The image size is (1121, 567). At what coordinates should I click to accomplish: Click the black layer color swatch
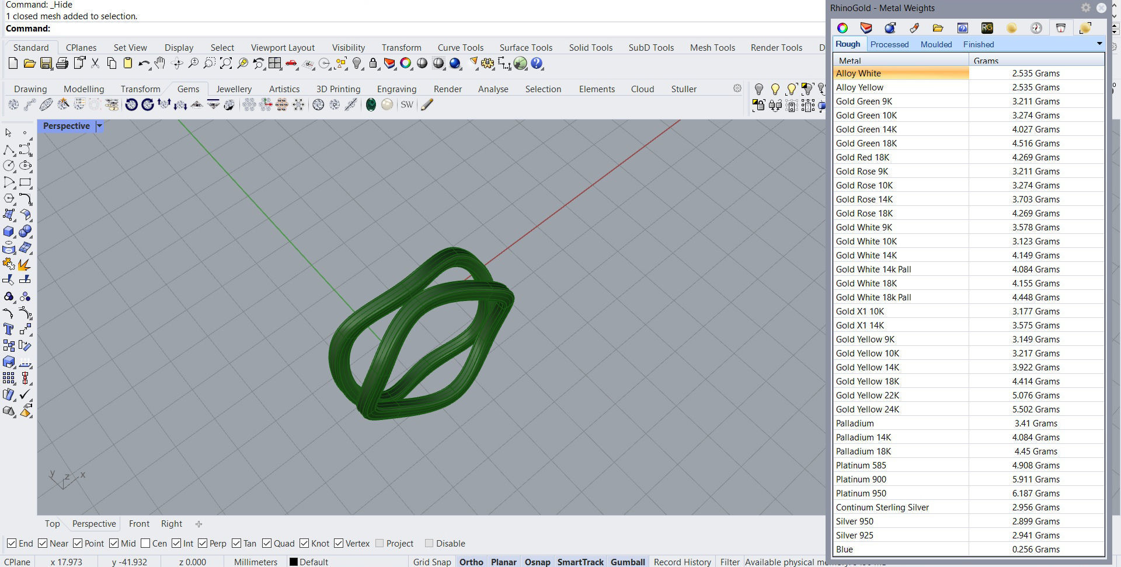click(294, 562)
